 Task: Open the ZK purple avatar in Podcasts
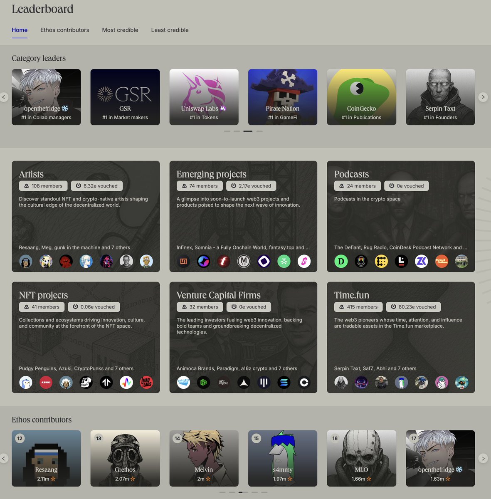click(x=422, y=261)
